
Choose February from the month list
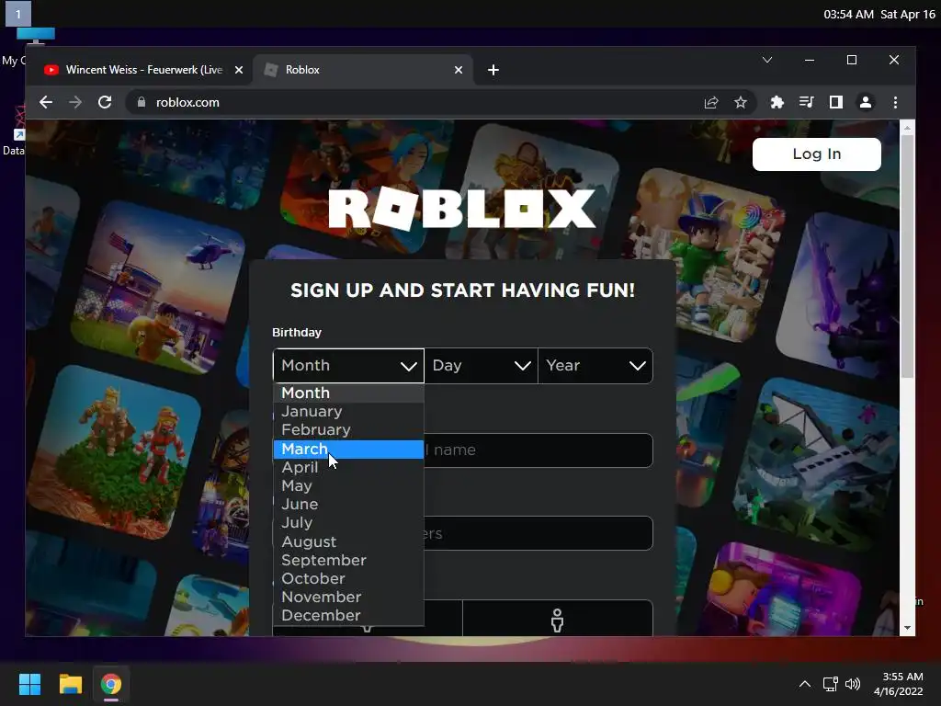coord(348,430)
